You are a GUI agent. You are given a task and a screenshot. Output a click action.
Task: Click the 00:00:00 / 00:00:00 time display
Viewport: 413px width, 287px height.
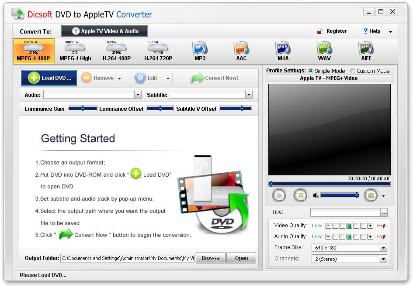click(x=369, y=178)
